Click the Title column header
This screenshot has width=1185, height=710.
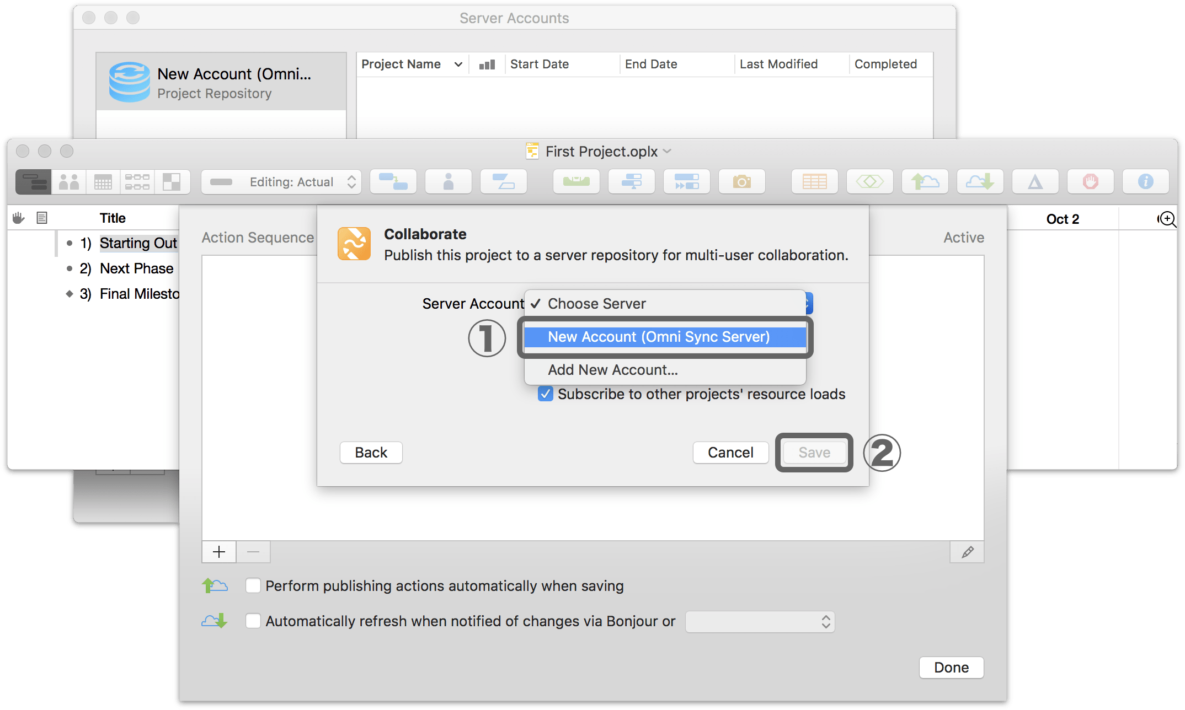tap(113, 218)
